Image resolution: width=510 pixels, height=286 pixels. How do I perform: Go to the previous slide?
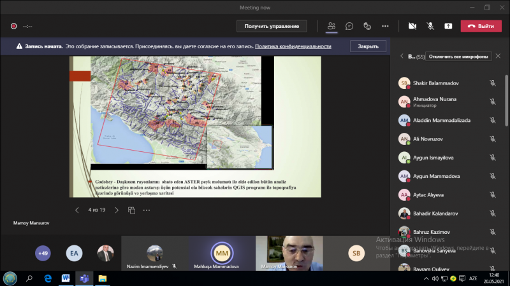tap(77, 210)
